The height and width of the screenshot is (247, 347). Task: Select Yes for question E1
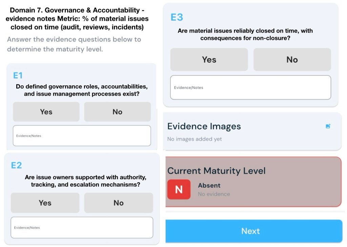46,112
